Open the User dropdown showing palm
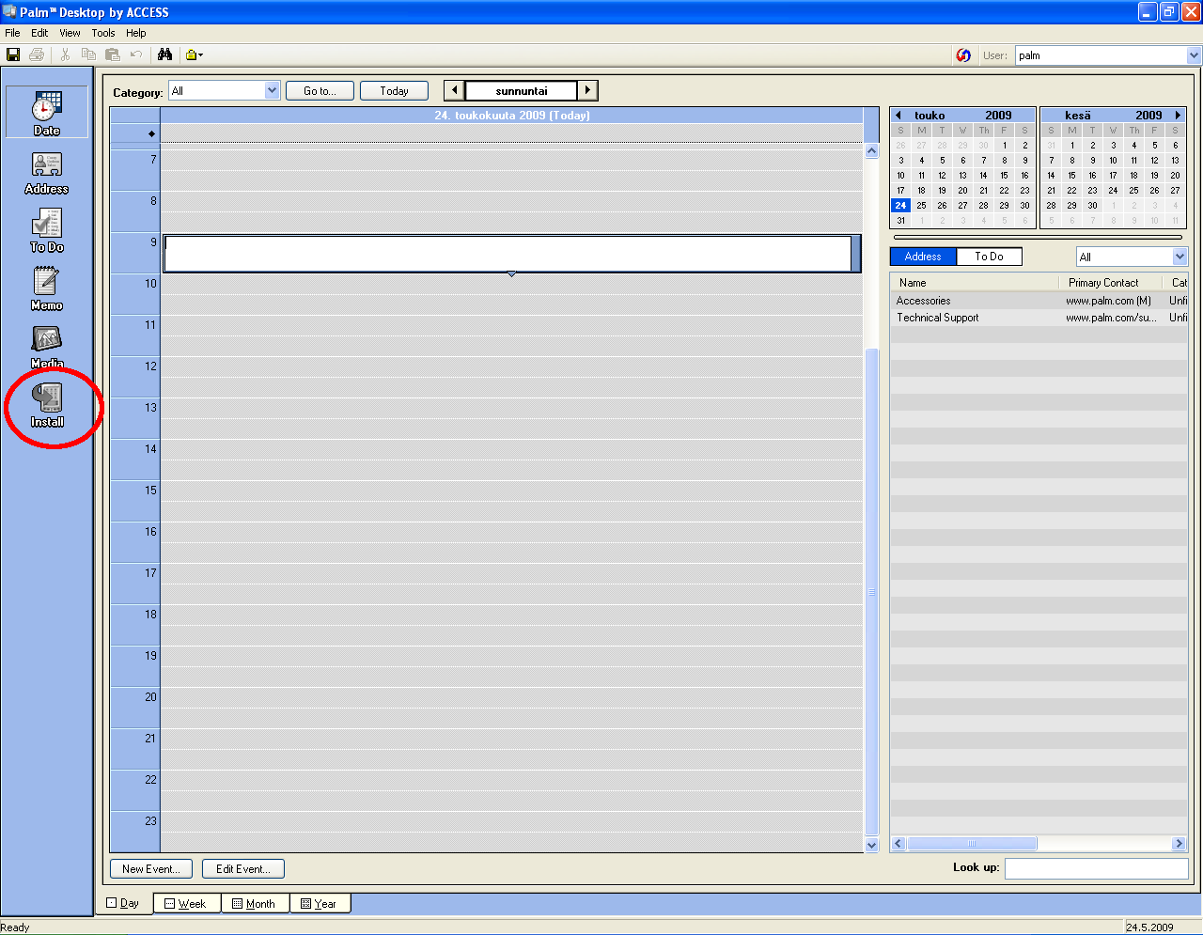The height and width of the screenshot is (935, 1203). click(x=1194, y=55)
